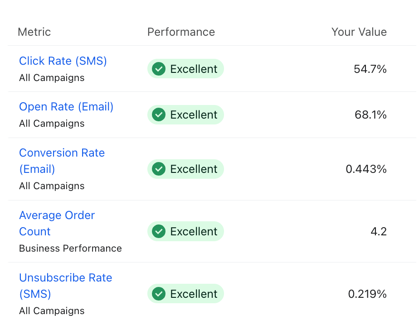Screen dimensions: 419x334
Task: Click the checkmark icon in Conversion Rate (Email) row
Action: 158,169
